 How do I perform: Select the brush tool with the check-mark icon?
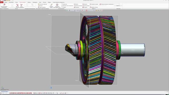[21, 6]
